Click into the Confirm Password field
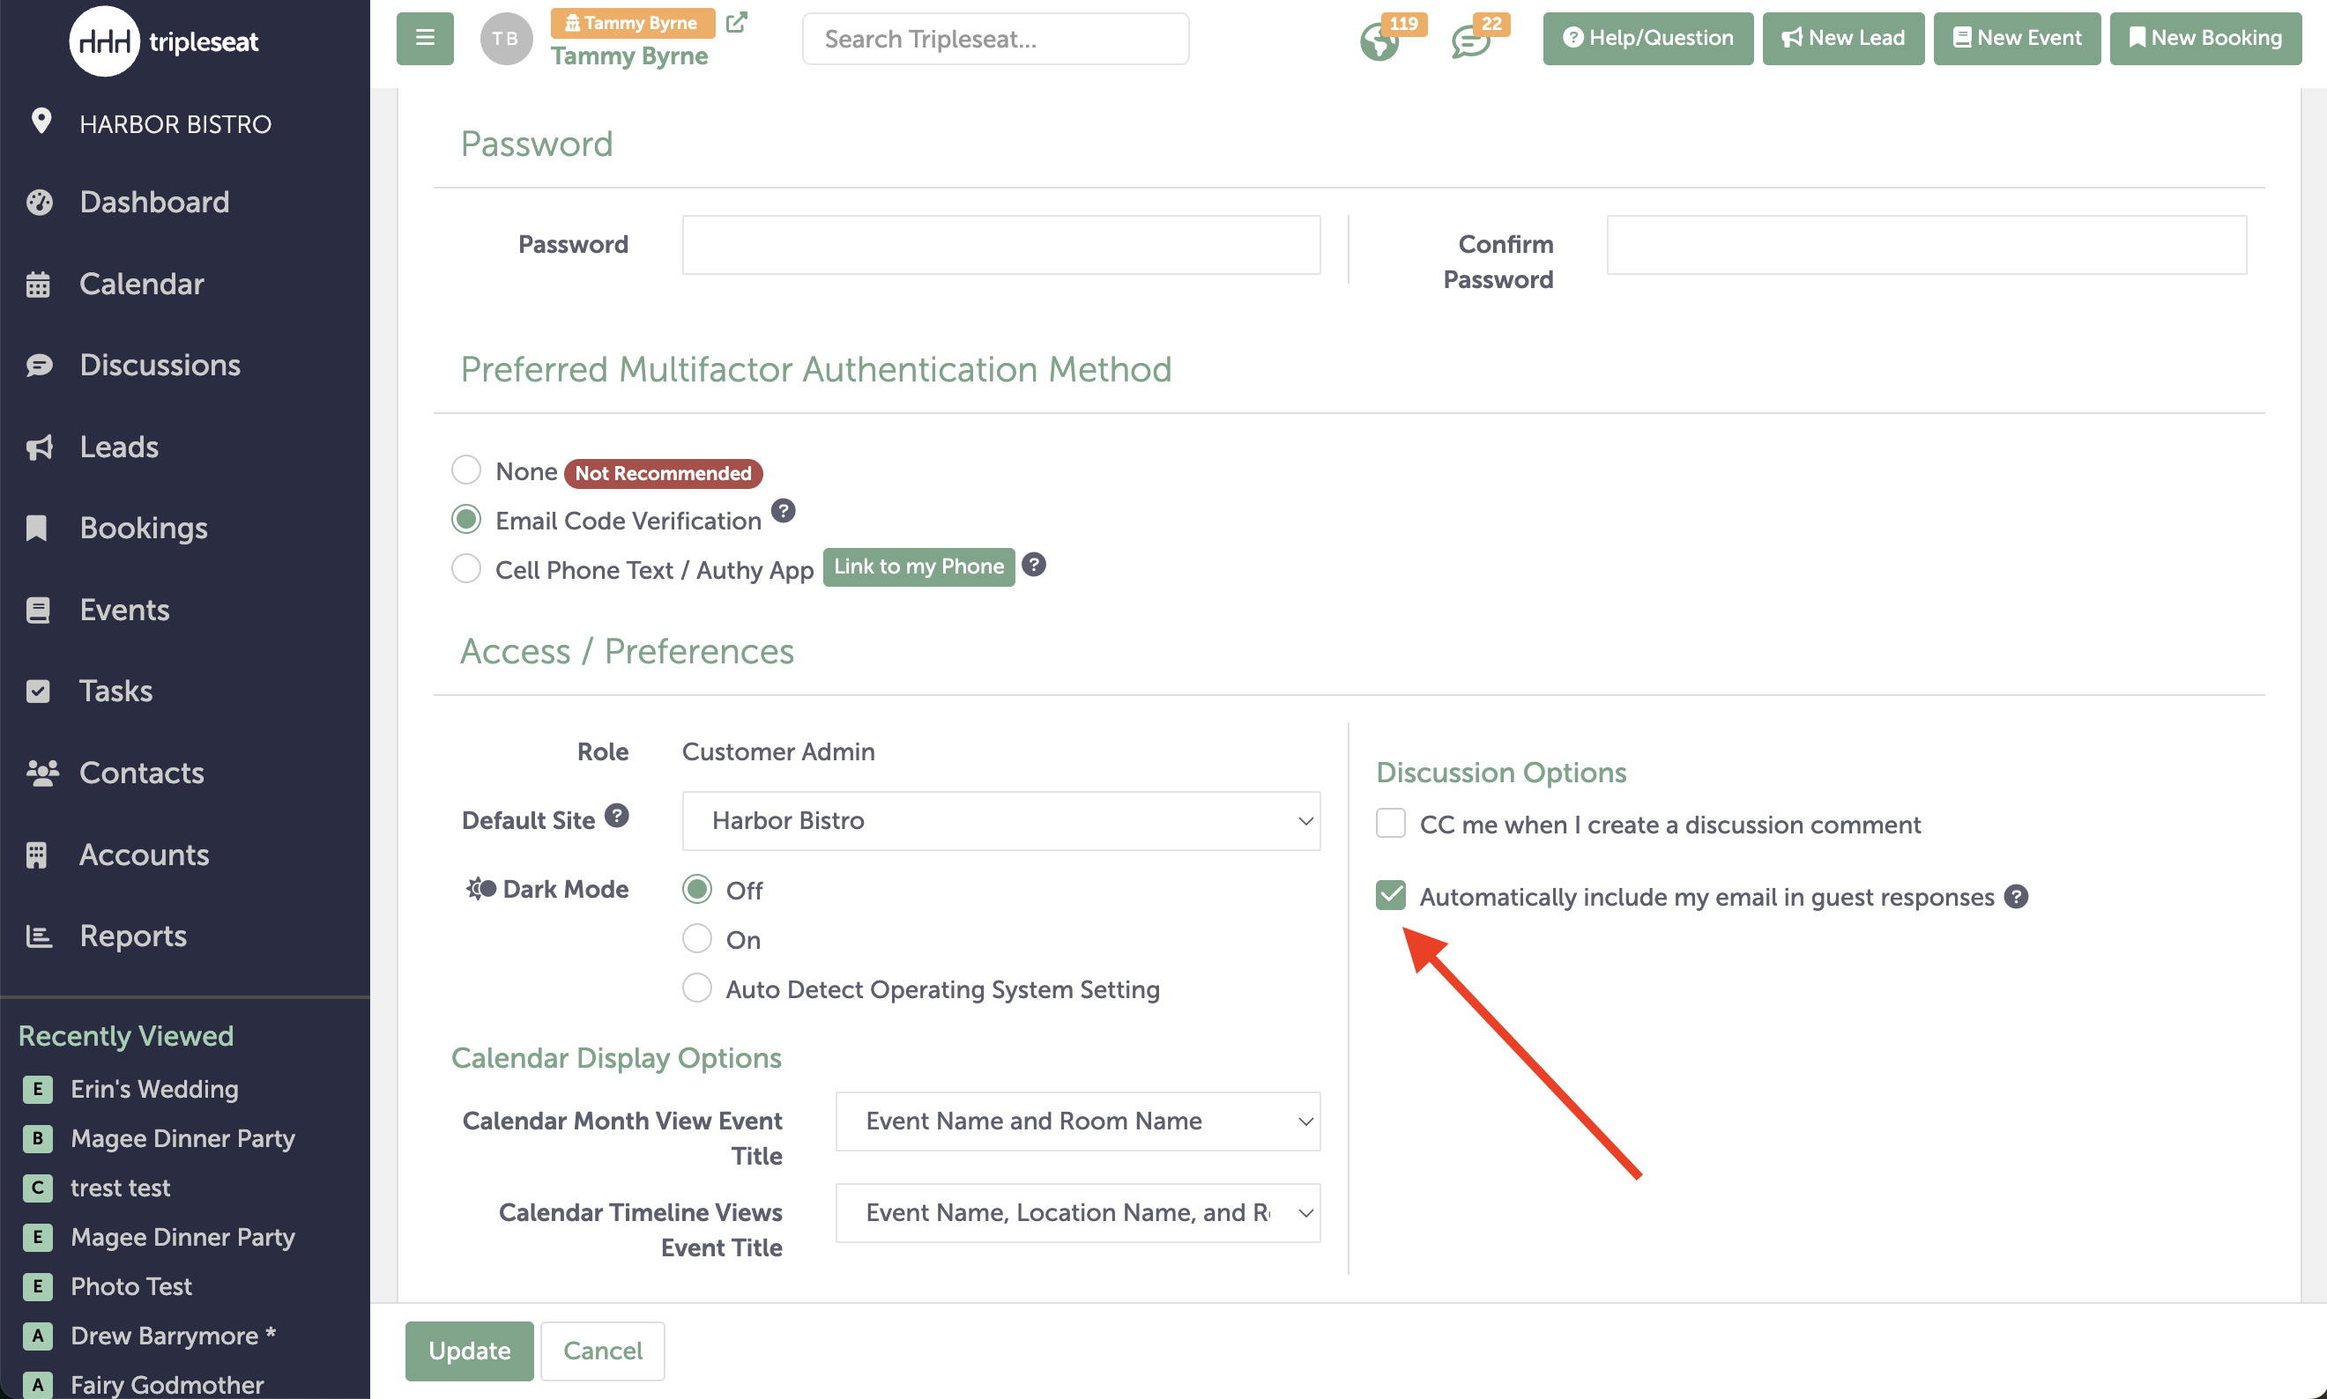The width and height of the screenshot is (2327, 1399). pyautogui.click(x=1926, y=245)
